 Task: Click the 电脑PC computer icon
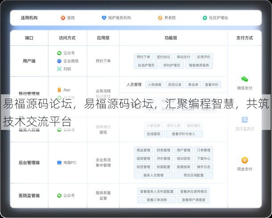tap(59, 163)
